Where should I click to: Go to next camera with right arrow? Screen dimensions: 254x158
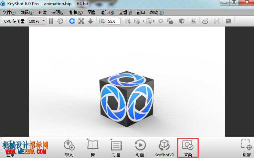(x=154, y=21)
